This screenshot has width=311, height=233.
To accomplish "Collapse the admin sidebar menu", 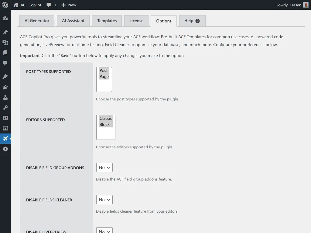I will [x=5, y=149].
